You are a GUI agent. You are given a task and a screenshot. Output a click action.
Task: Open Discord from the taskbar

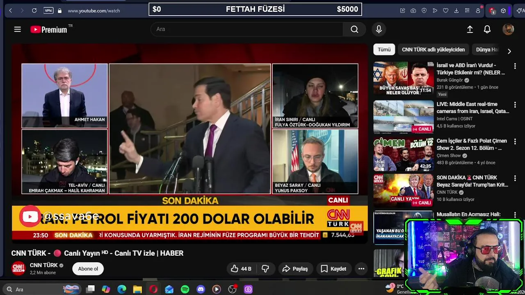coord(201,289)
